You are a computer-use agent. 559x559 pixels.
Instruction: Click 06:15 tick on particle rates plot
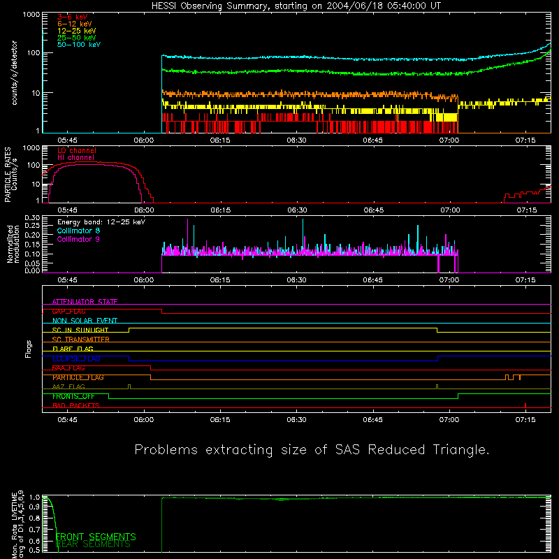click(x=221, y=210)
